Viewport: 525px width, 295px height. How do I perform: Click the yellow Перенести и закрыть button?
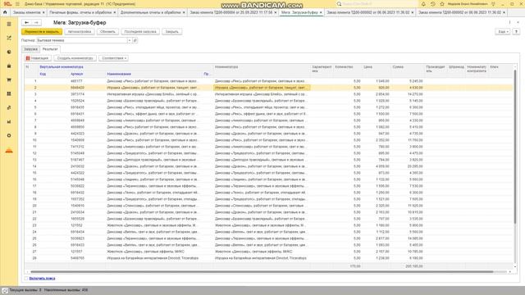tap(42, 31)
